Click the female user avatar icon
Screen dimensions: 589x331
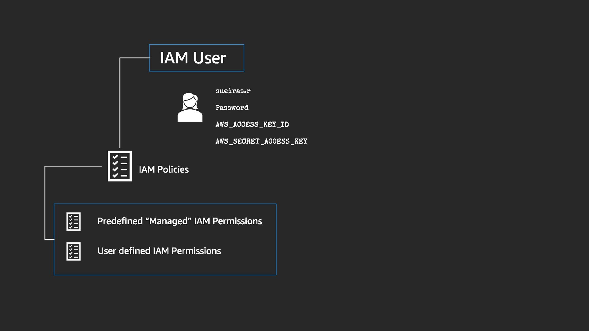tap(190, 108)
